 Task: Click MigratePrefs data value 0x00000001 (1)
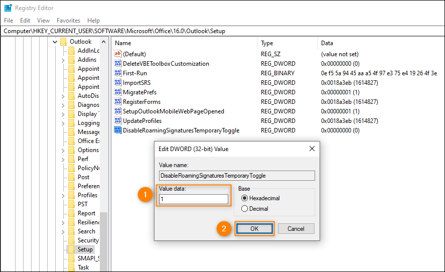(340, 92)
